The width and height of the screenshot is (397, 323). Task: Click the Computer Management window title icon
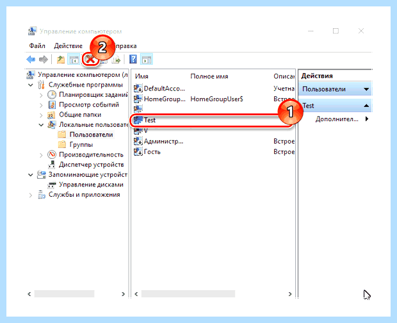coord(32,31)
